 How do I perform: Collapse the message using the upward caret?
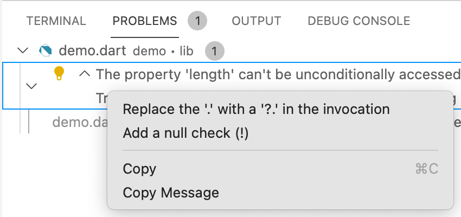click(85, 74)
